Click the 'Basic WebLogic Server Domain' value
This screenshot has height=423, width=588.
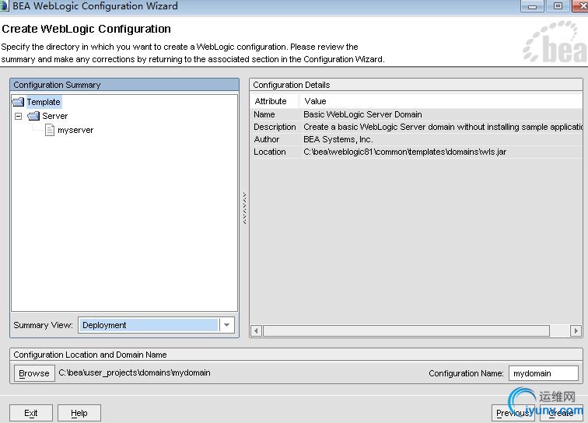click(x=362, y=114)
